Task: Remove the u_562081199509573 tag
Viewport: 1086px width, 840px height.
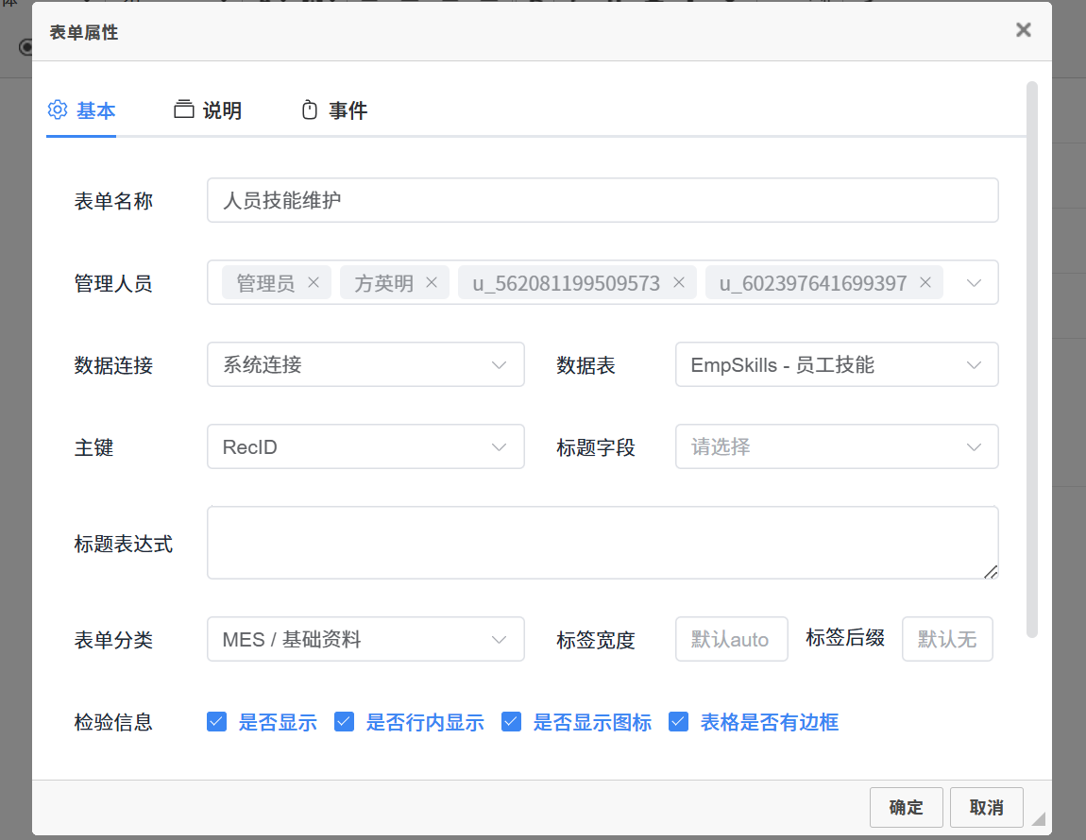Action: 678,283
